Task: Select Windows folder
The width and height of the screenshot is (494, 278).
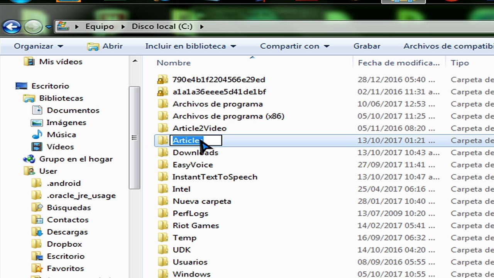Action: point(191,274)
